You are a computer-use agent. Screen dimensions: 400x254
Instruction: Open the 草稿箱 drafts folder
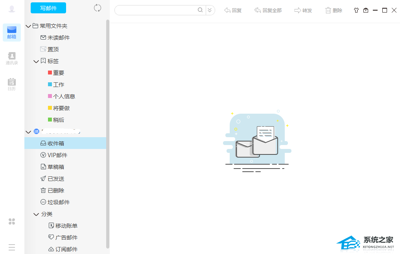[x=56, y=167]
